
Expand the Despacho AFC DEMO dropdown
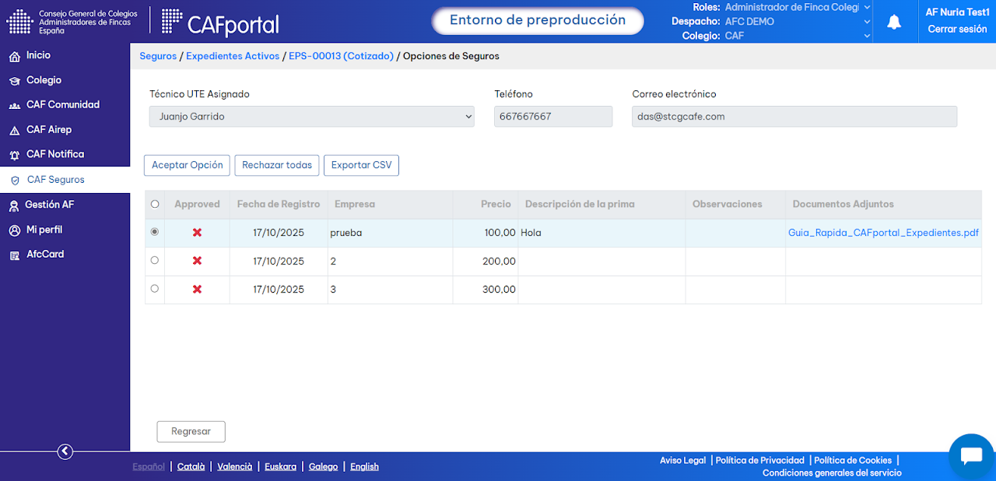pos(797,22)
